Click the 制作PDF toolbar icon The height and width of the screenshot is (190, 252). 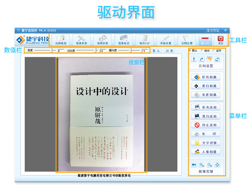(144, 40)
